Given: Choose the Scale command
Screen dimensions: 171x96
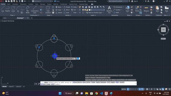Looking at the screenshot, I should pyautogui.click(x=67, y=13).
